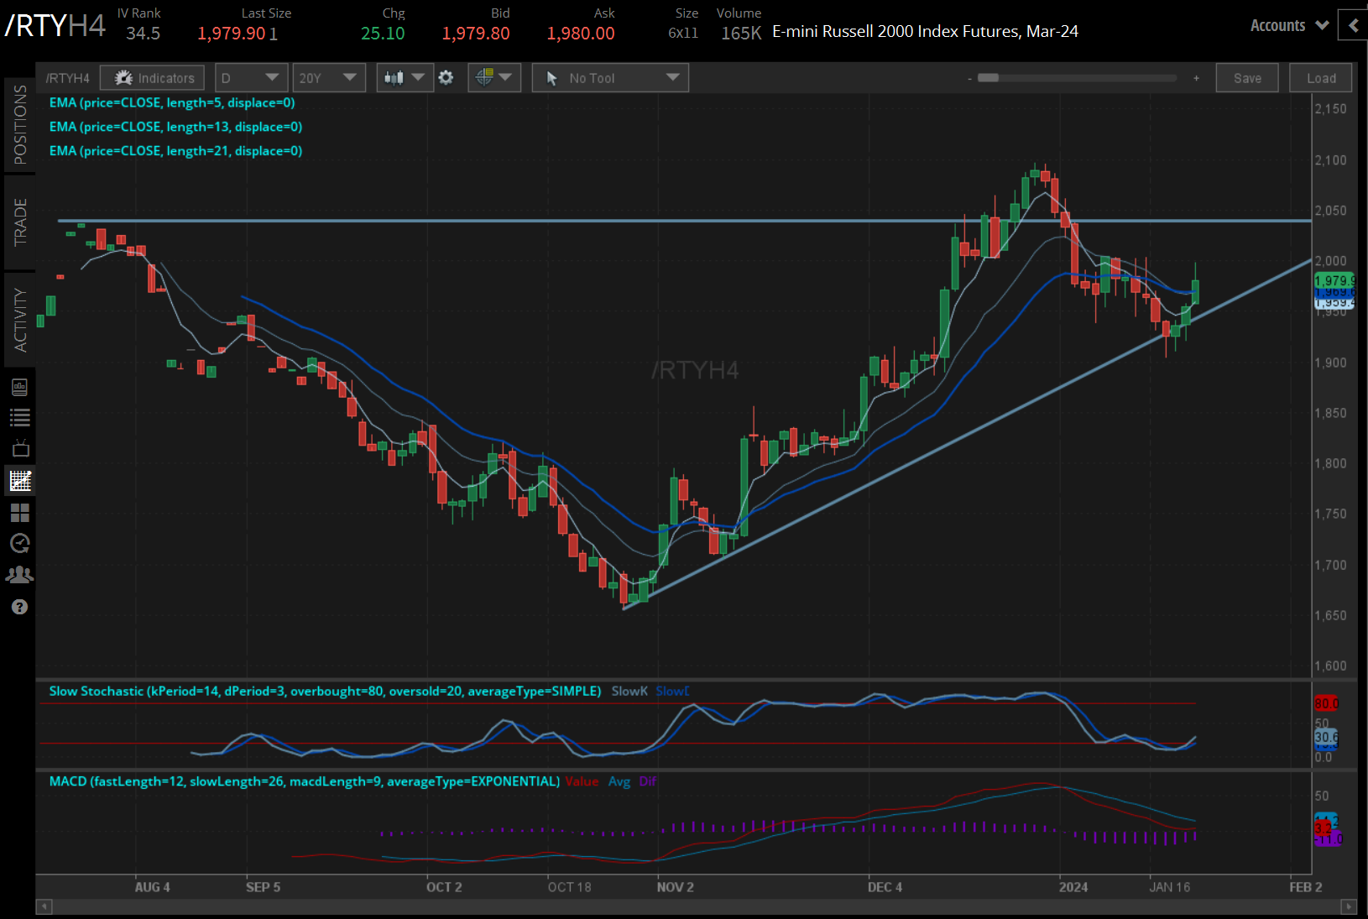Collapse the side panel with the arrow

1353,25
